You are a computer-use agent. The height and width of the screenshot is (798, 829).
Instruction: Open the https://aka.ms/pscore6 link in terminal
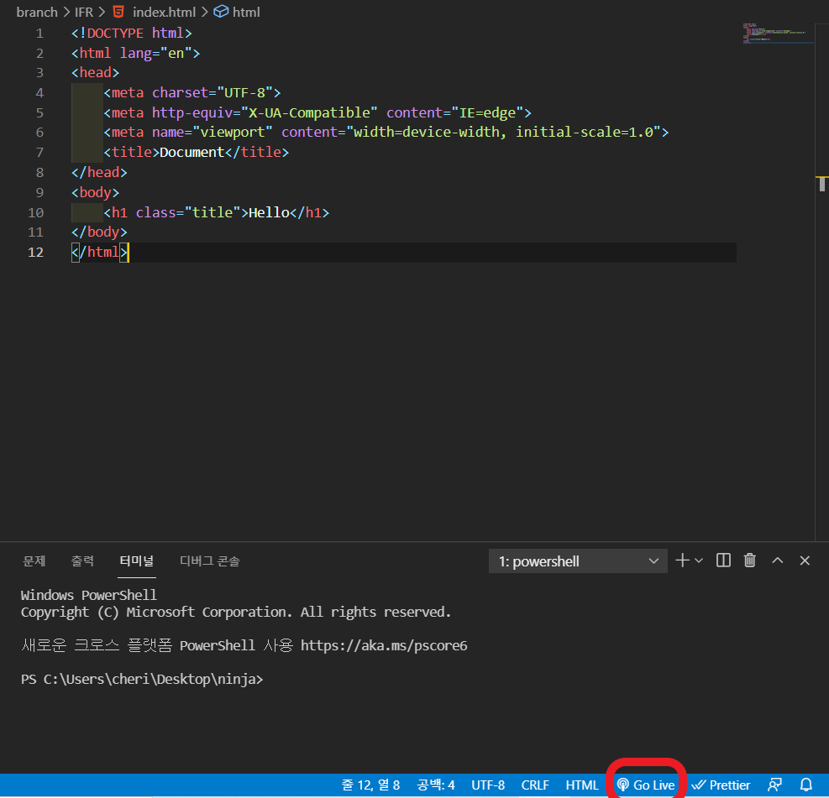[x=384, y=645]
